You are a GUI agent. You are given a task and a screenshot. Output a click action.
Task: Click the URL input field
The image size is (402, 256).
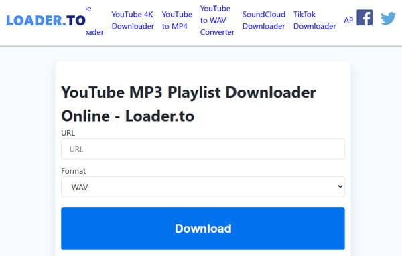pyautogui.click(x=203, y=149)
